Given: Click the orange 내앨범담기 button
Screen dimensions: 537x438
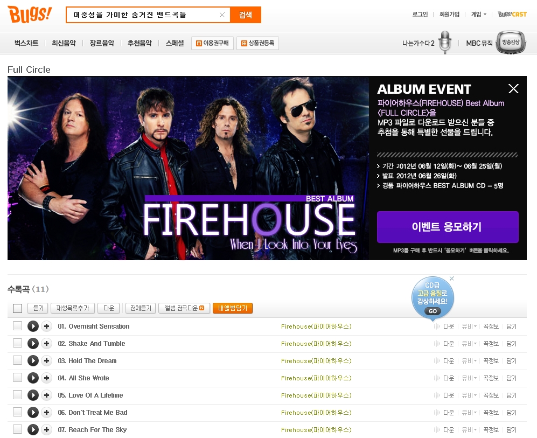Looking at the screenshot, I should click(x=233, y=308).
